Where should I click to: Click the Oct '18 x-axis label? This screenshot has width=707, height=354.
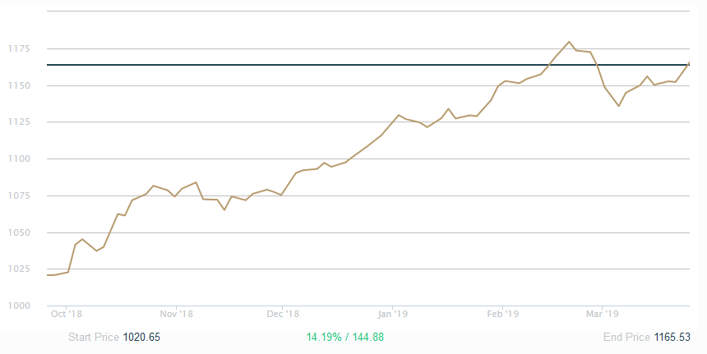[x=67, y=313]
